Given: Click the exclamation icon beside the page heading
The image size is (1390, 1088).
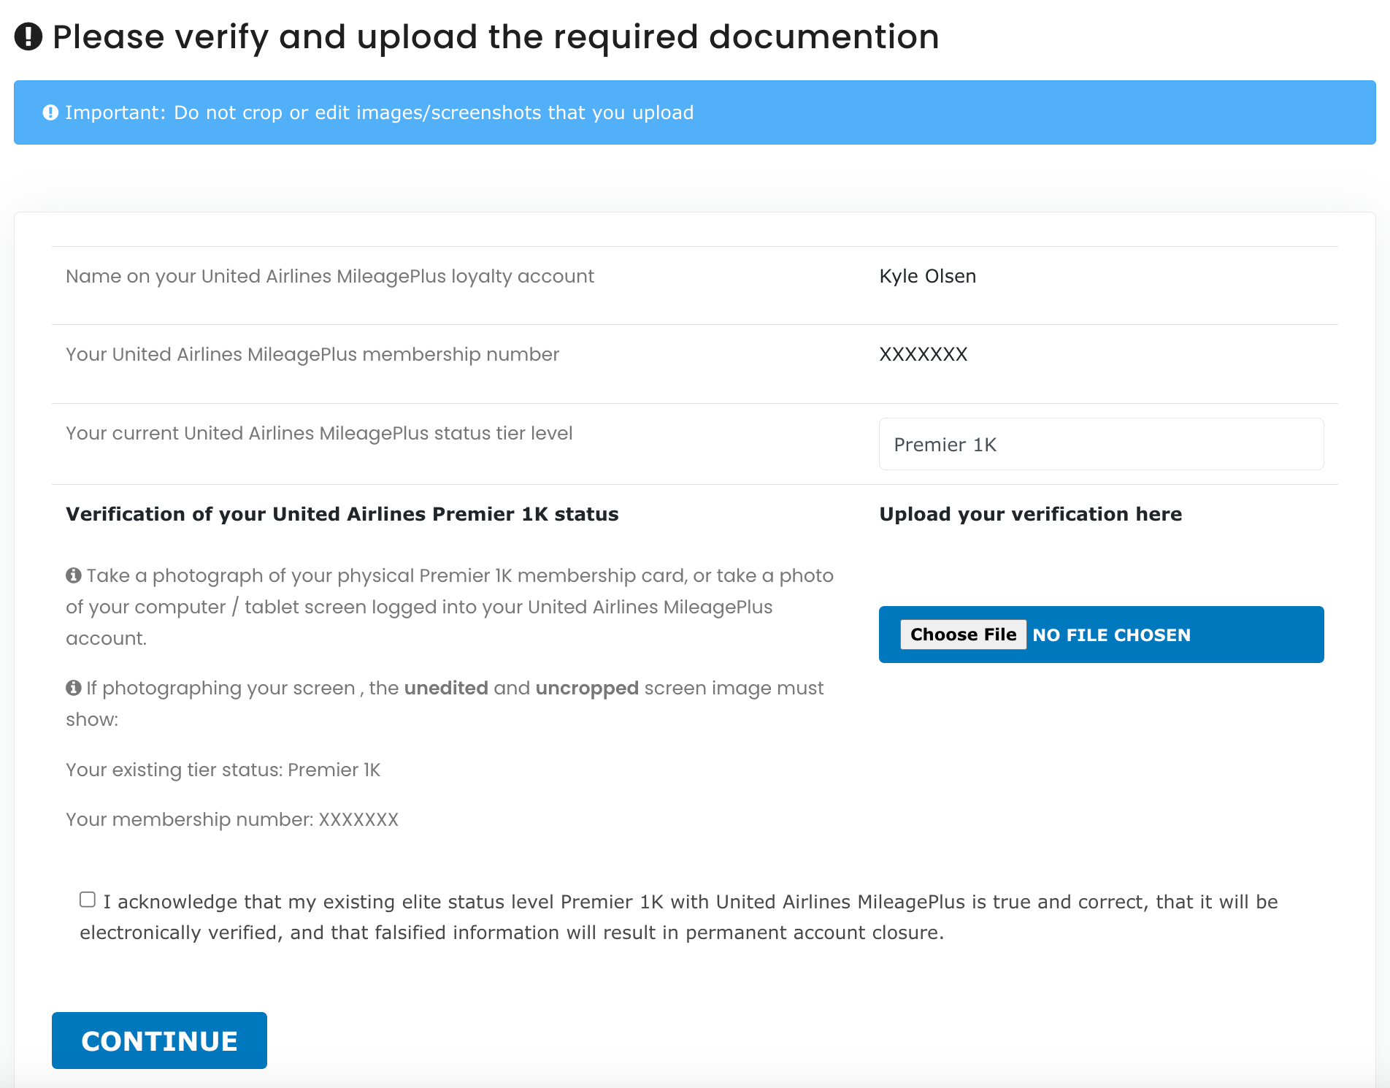Looking at the screenshot, I should pos(28,37).
